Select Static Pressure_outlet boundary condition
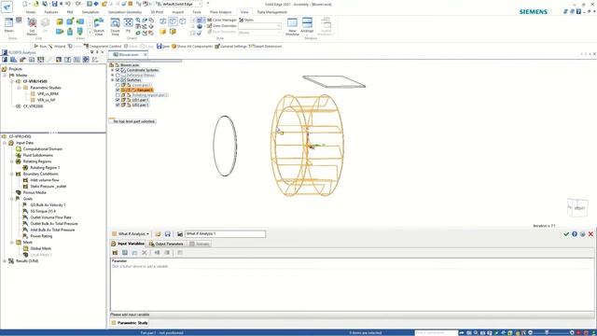597x336 pixels. [x=48, y=187]
